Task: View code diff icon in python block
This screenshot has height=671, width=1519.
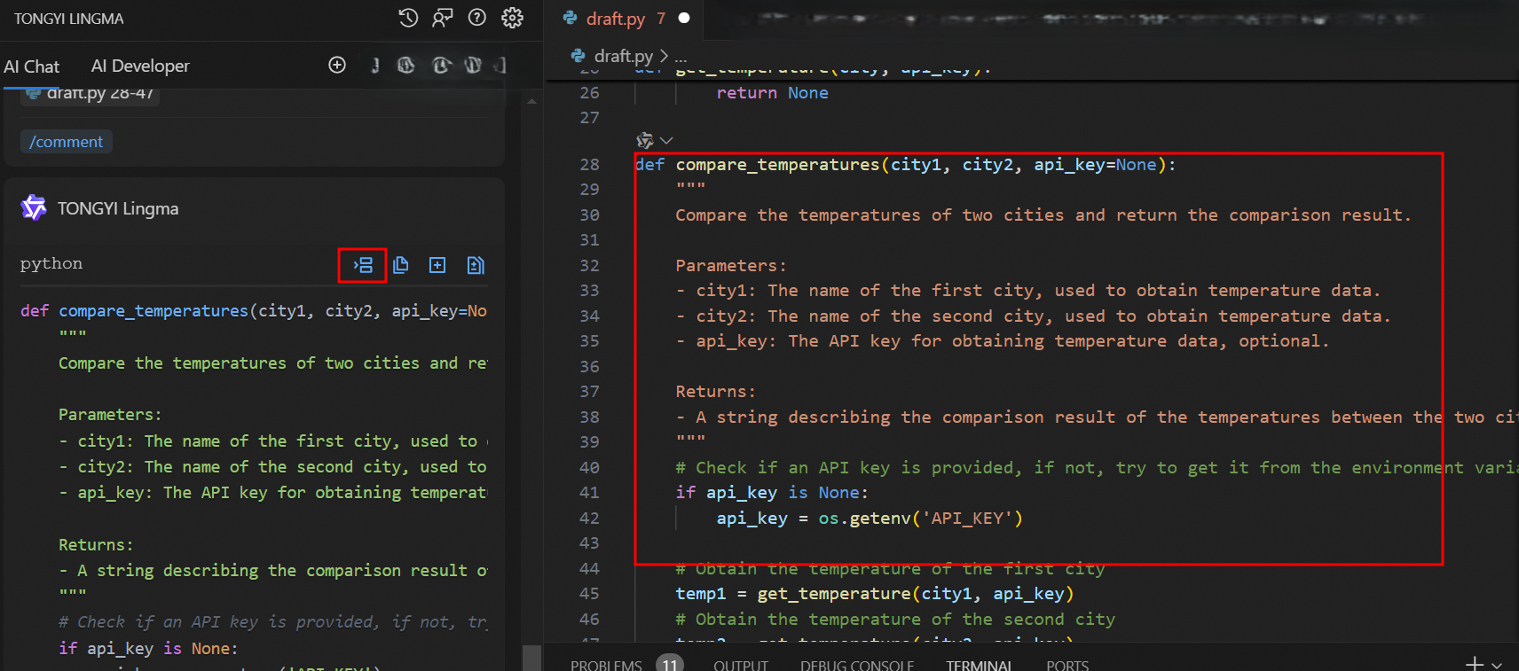Action: pos(476,265)
